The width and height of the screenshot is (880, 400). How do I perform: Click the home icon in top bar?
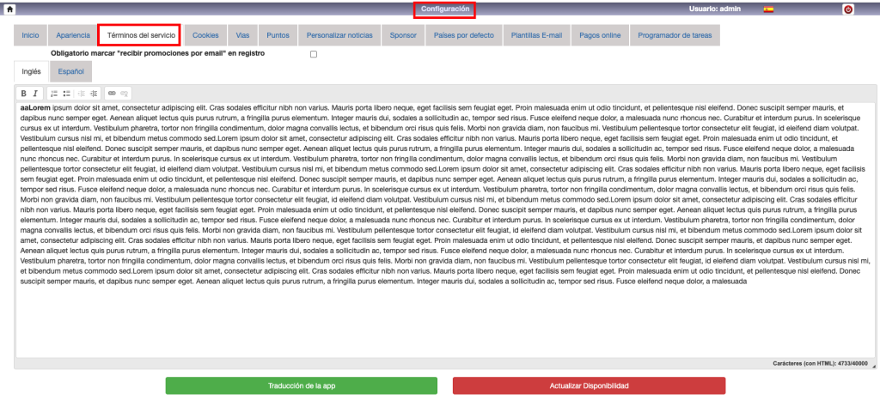(x=9, y=9)
